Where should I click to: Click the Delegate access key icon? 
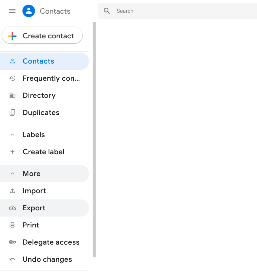pyautogui.click(x=12, y=242)
